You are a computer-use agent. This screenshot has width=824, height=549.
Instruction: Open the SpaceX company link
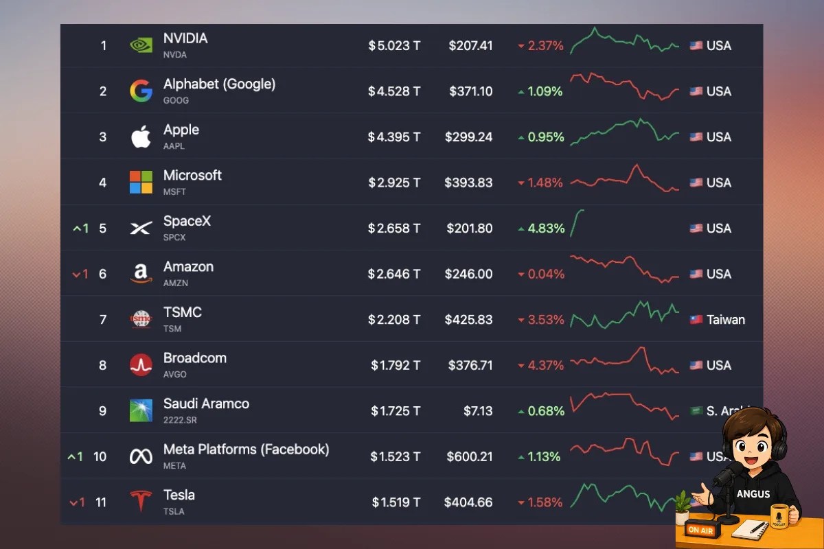187,221
